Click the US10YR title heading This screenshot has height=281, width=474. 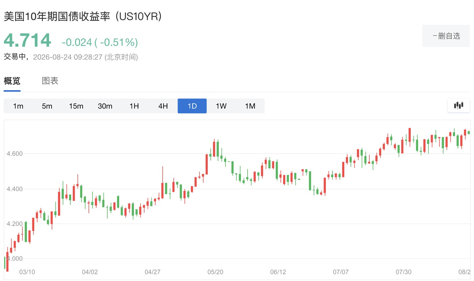83,16
